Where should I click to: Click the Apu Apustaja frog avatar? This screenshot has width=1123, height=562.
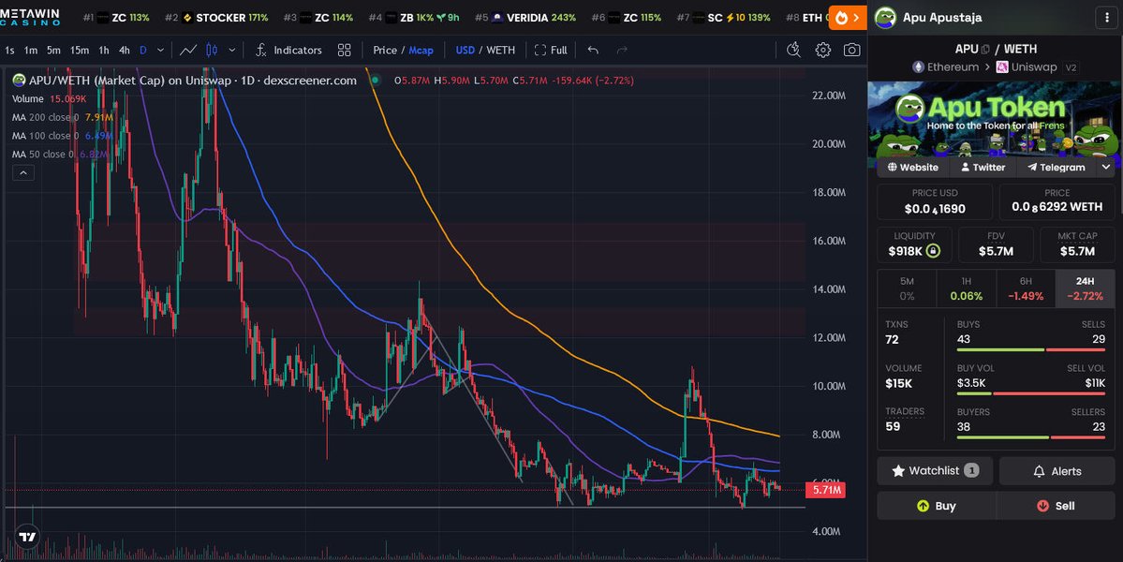tap(885, 17)
